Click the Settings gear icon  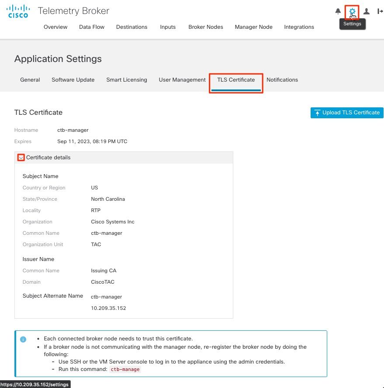click(x=352, y=11)
